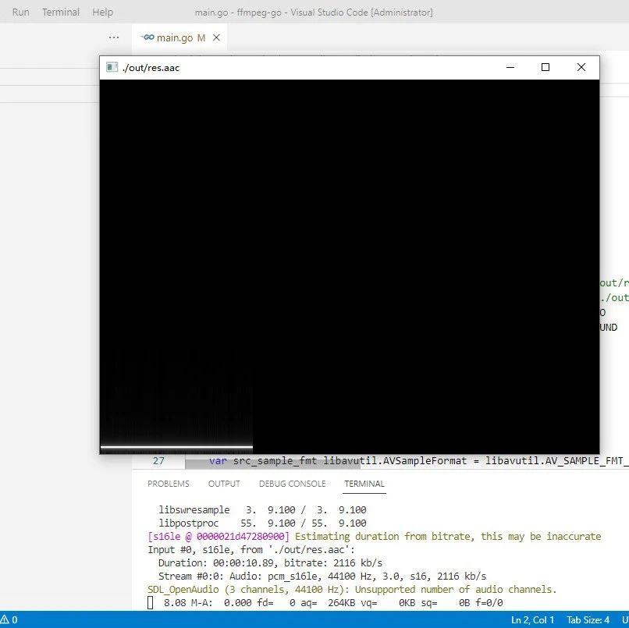Close the main.go tab
Screen dimensions: 629x628
(x=216, y=37)
